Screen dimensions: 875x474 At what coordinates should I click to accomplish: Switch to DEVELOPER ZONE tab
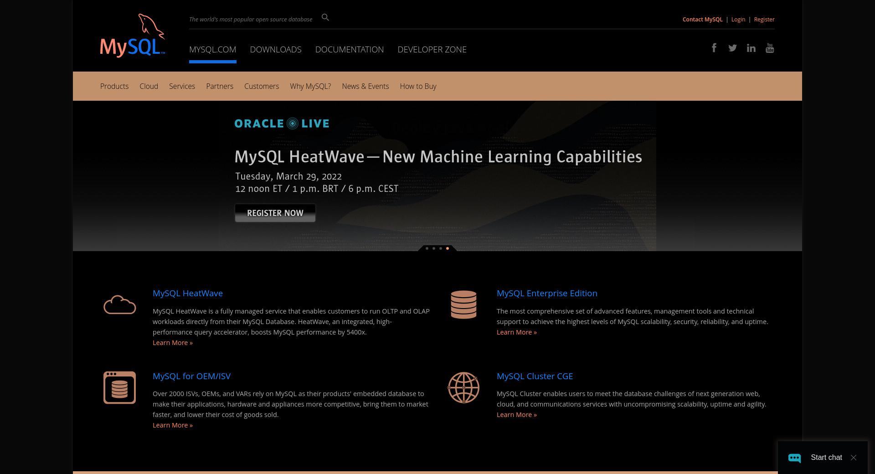click(x=432, y=49)
